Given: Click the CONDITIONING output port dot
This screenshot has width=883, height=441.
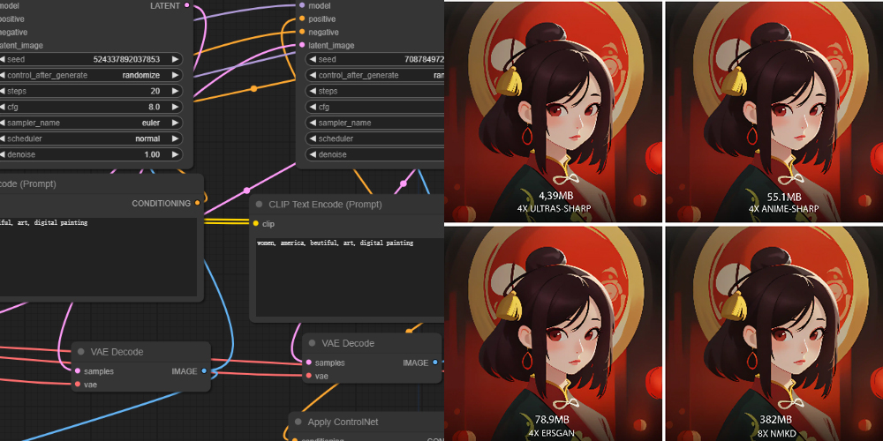Looking at the screenshot, I should (197, 203).
